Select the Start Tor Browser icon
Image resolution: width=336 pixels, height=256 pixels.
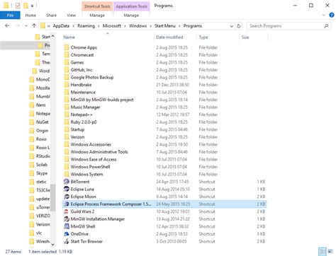[x=67, y=241]
